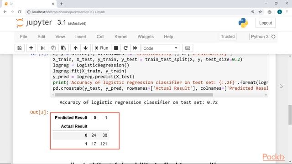Click table cell value 121
Viewport: 292px width, 164px height.
pyautogui.click(x=104, y=144)
